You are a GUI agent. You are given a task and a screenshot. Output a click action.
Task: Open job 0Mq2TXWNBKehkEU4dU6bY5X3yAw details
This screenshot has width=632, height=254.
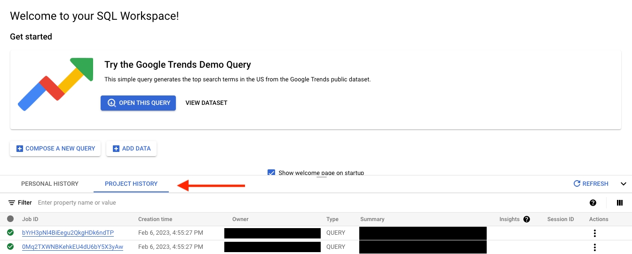(x=72, y=247)
